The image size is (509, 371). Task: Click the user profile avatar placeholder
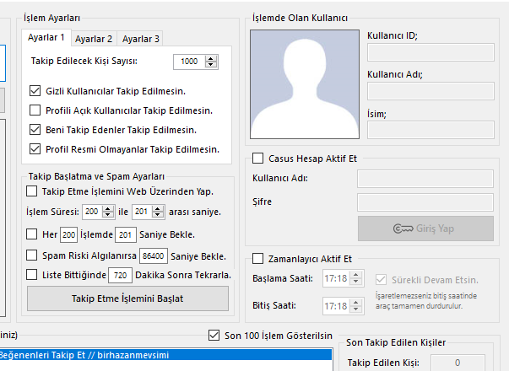(305, 84)
